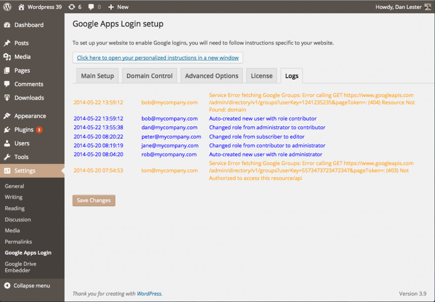435x302 pixels.
Task: Click dan@mycompany.com log entry
Action: pos(169,127)
